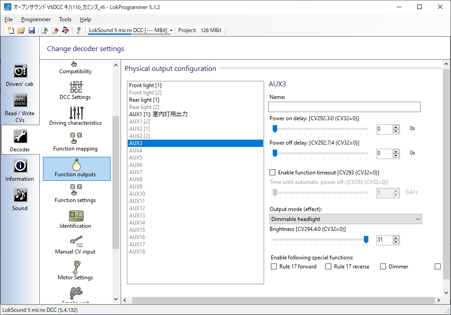Select Rear light [2] in list
The width and height of the screenshot is (451, 315).
[x=195, y=107]
